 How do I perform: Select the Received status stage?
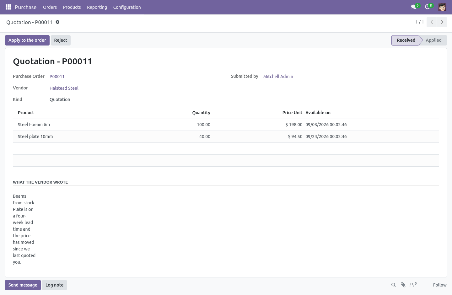(406, 40)
